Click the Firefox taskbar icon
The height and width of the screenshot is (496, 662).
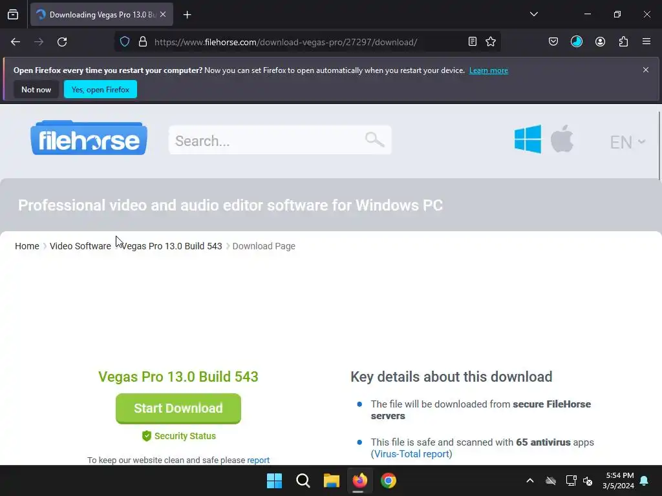point(359,480)
